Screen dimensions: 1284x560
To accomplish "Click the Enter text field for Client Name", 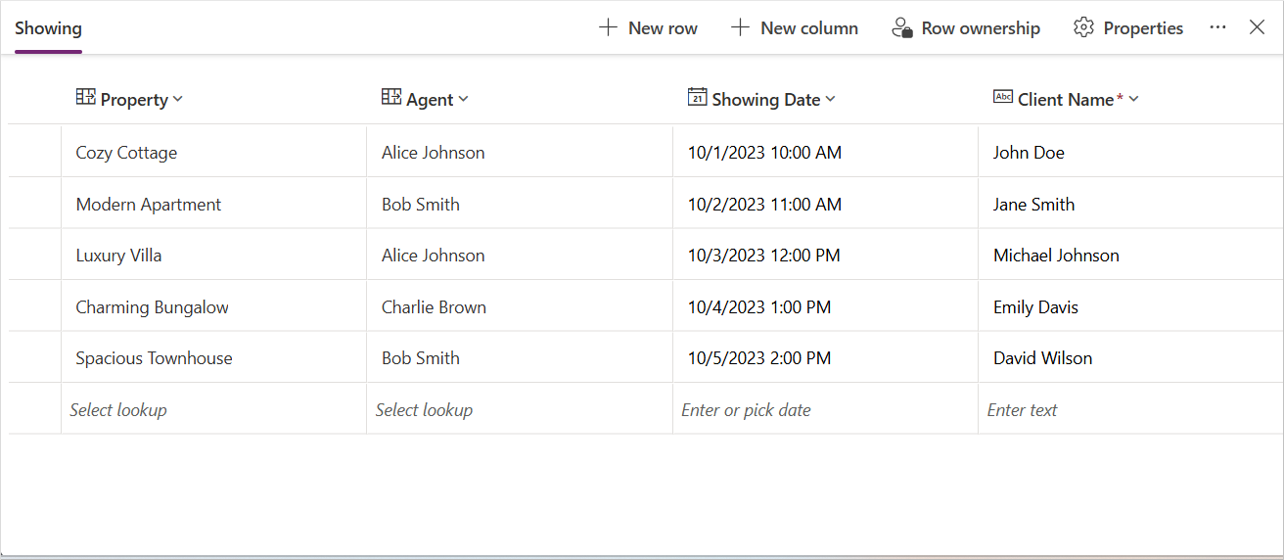I will [1130, 409].
